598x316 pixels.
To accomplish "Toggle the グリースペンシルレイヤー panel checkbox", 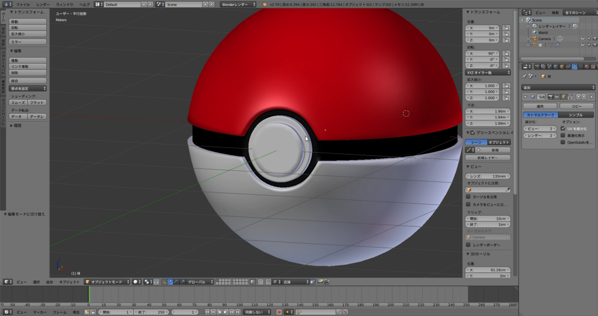I will click(x=472, y=132).
